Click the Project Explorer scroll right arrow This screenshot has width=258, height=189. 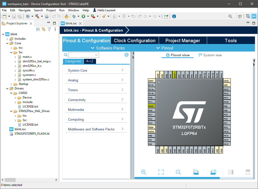point(56,180)
